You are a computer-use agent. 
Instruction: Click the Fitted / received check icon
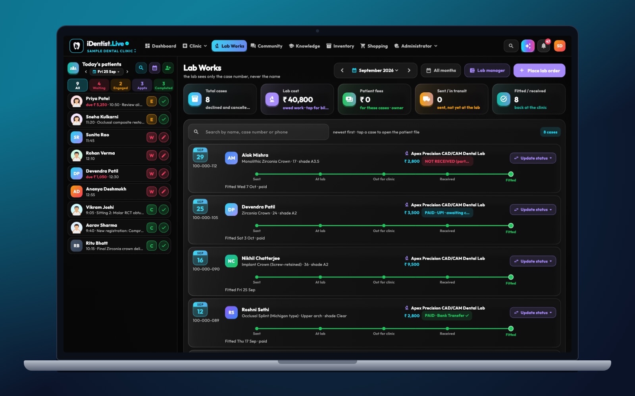[x=504, y=99]
